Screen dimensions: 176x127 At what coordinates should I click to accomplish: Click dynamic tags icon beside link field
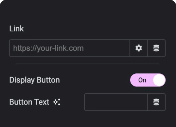[x=156, y=48]
